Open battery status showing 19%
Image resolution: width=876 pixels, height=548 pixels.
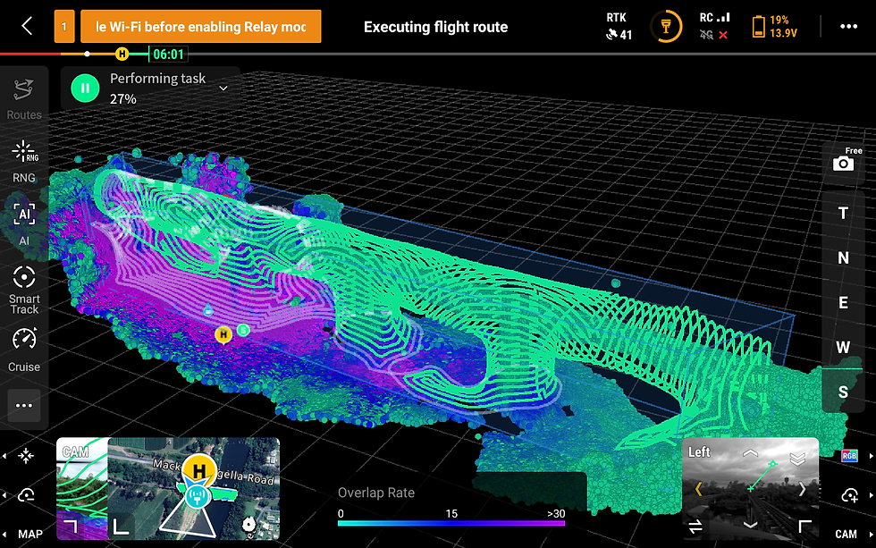[774, 26]
